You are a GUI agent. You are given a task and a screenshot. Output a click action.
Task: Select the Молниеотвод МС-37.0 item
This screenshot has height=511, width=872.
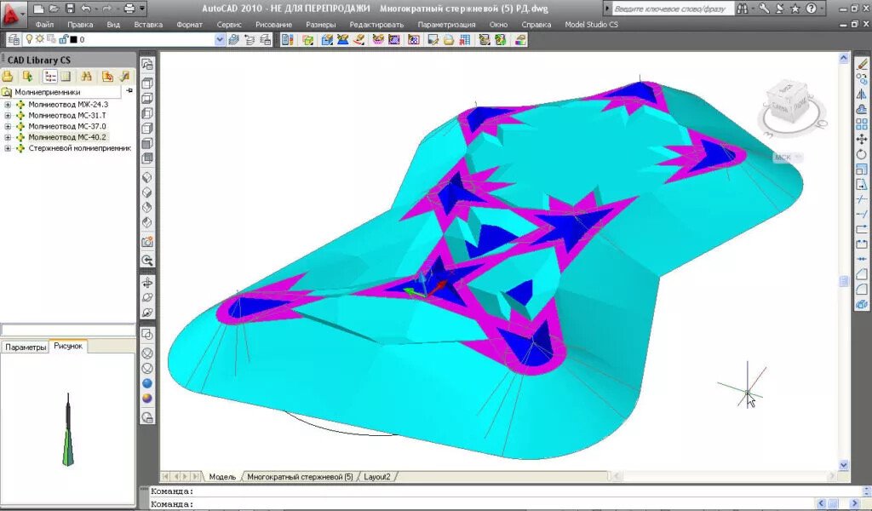pos(67,126)
